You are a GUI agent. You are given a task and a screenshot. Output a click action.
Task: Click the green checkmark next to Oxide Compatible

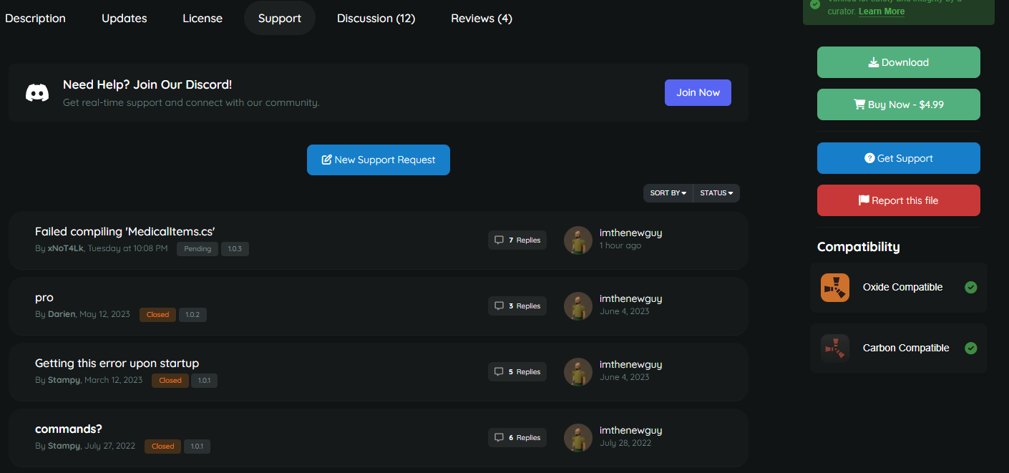pos(970,288)
